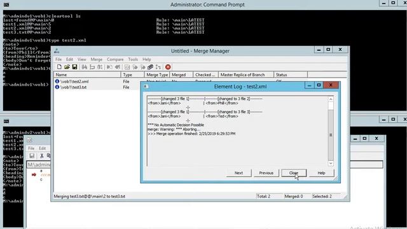Open the Tools menu in Merge Manager
Viewport: 407px width, 229px height.
pos(133,59)
